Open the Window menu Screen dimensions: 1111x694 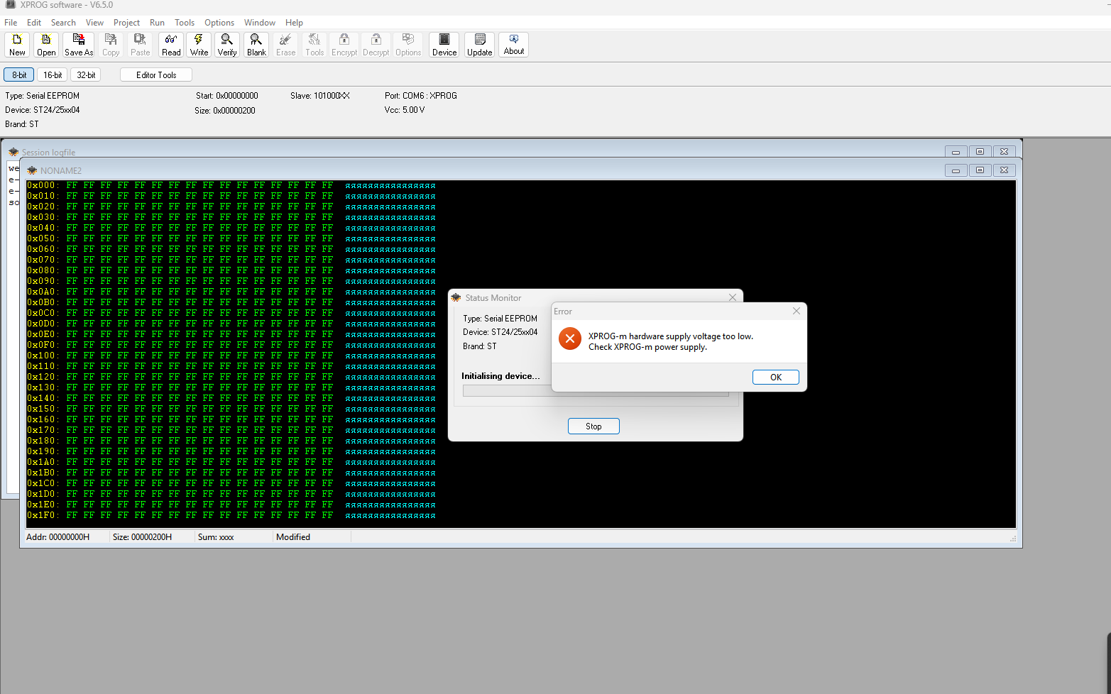(x=260, y=23)
